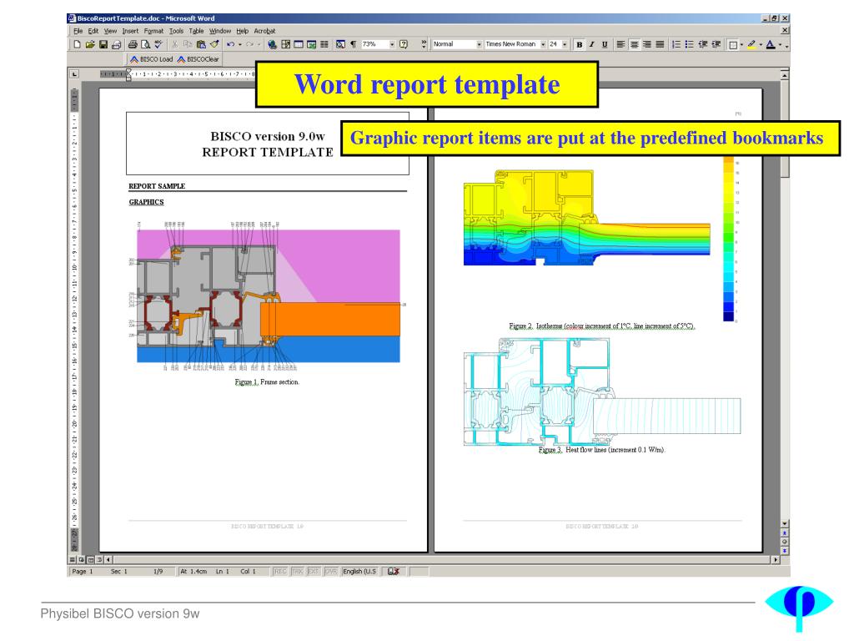Viewport: 854px width, 641px height.
Task: Print the document using the printer icon
Action: (x=133, y=44)
